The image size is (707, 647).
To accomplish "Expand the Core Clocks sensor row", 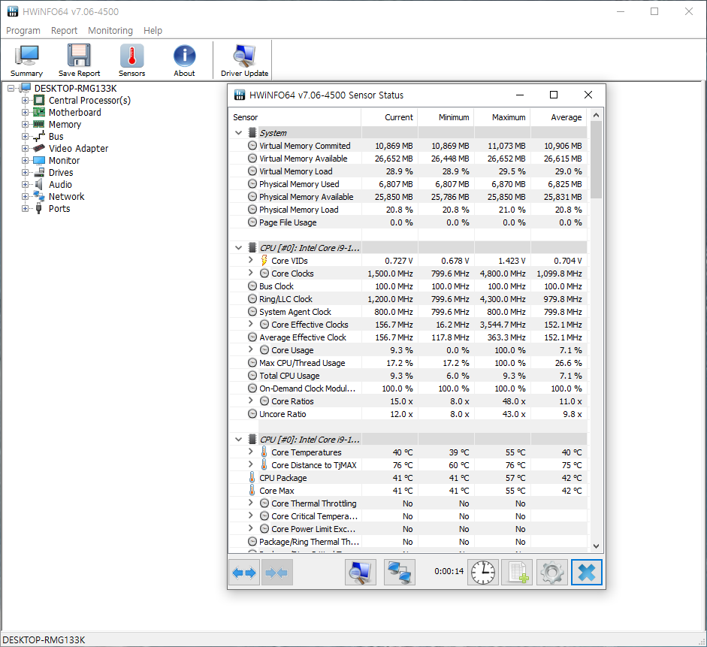I will pyautogui.click(x=251, y=273).
